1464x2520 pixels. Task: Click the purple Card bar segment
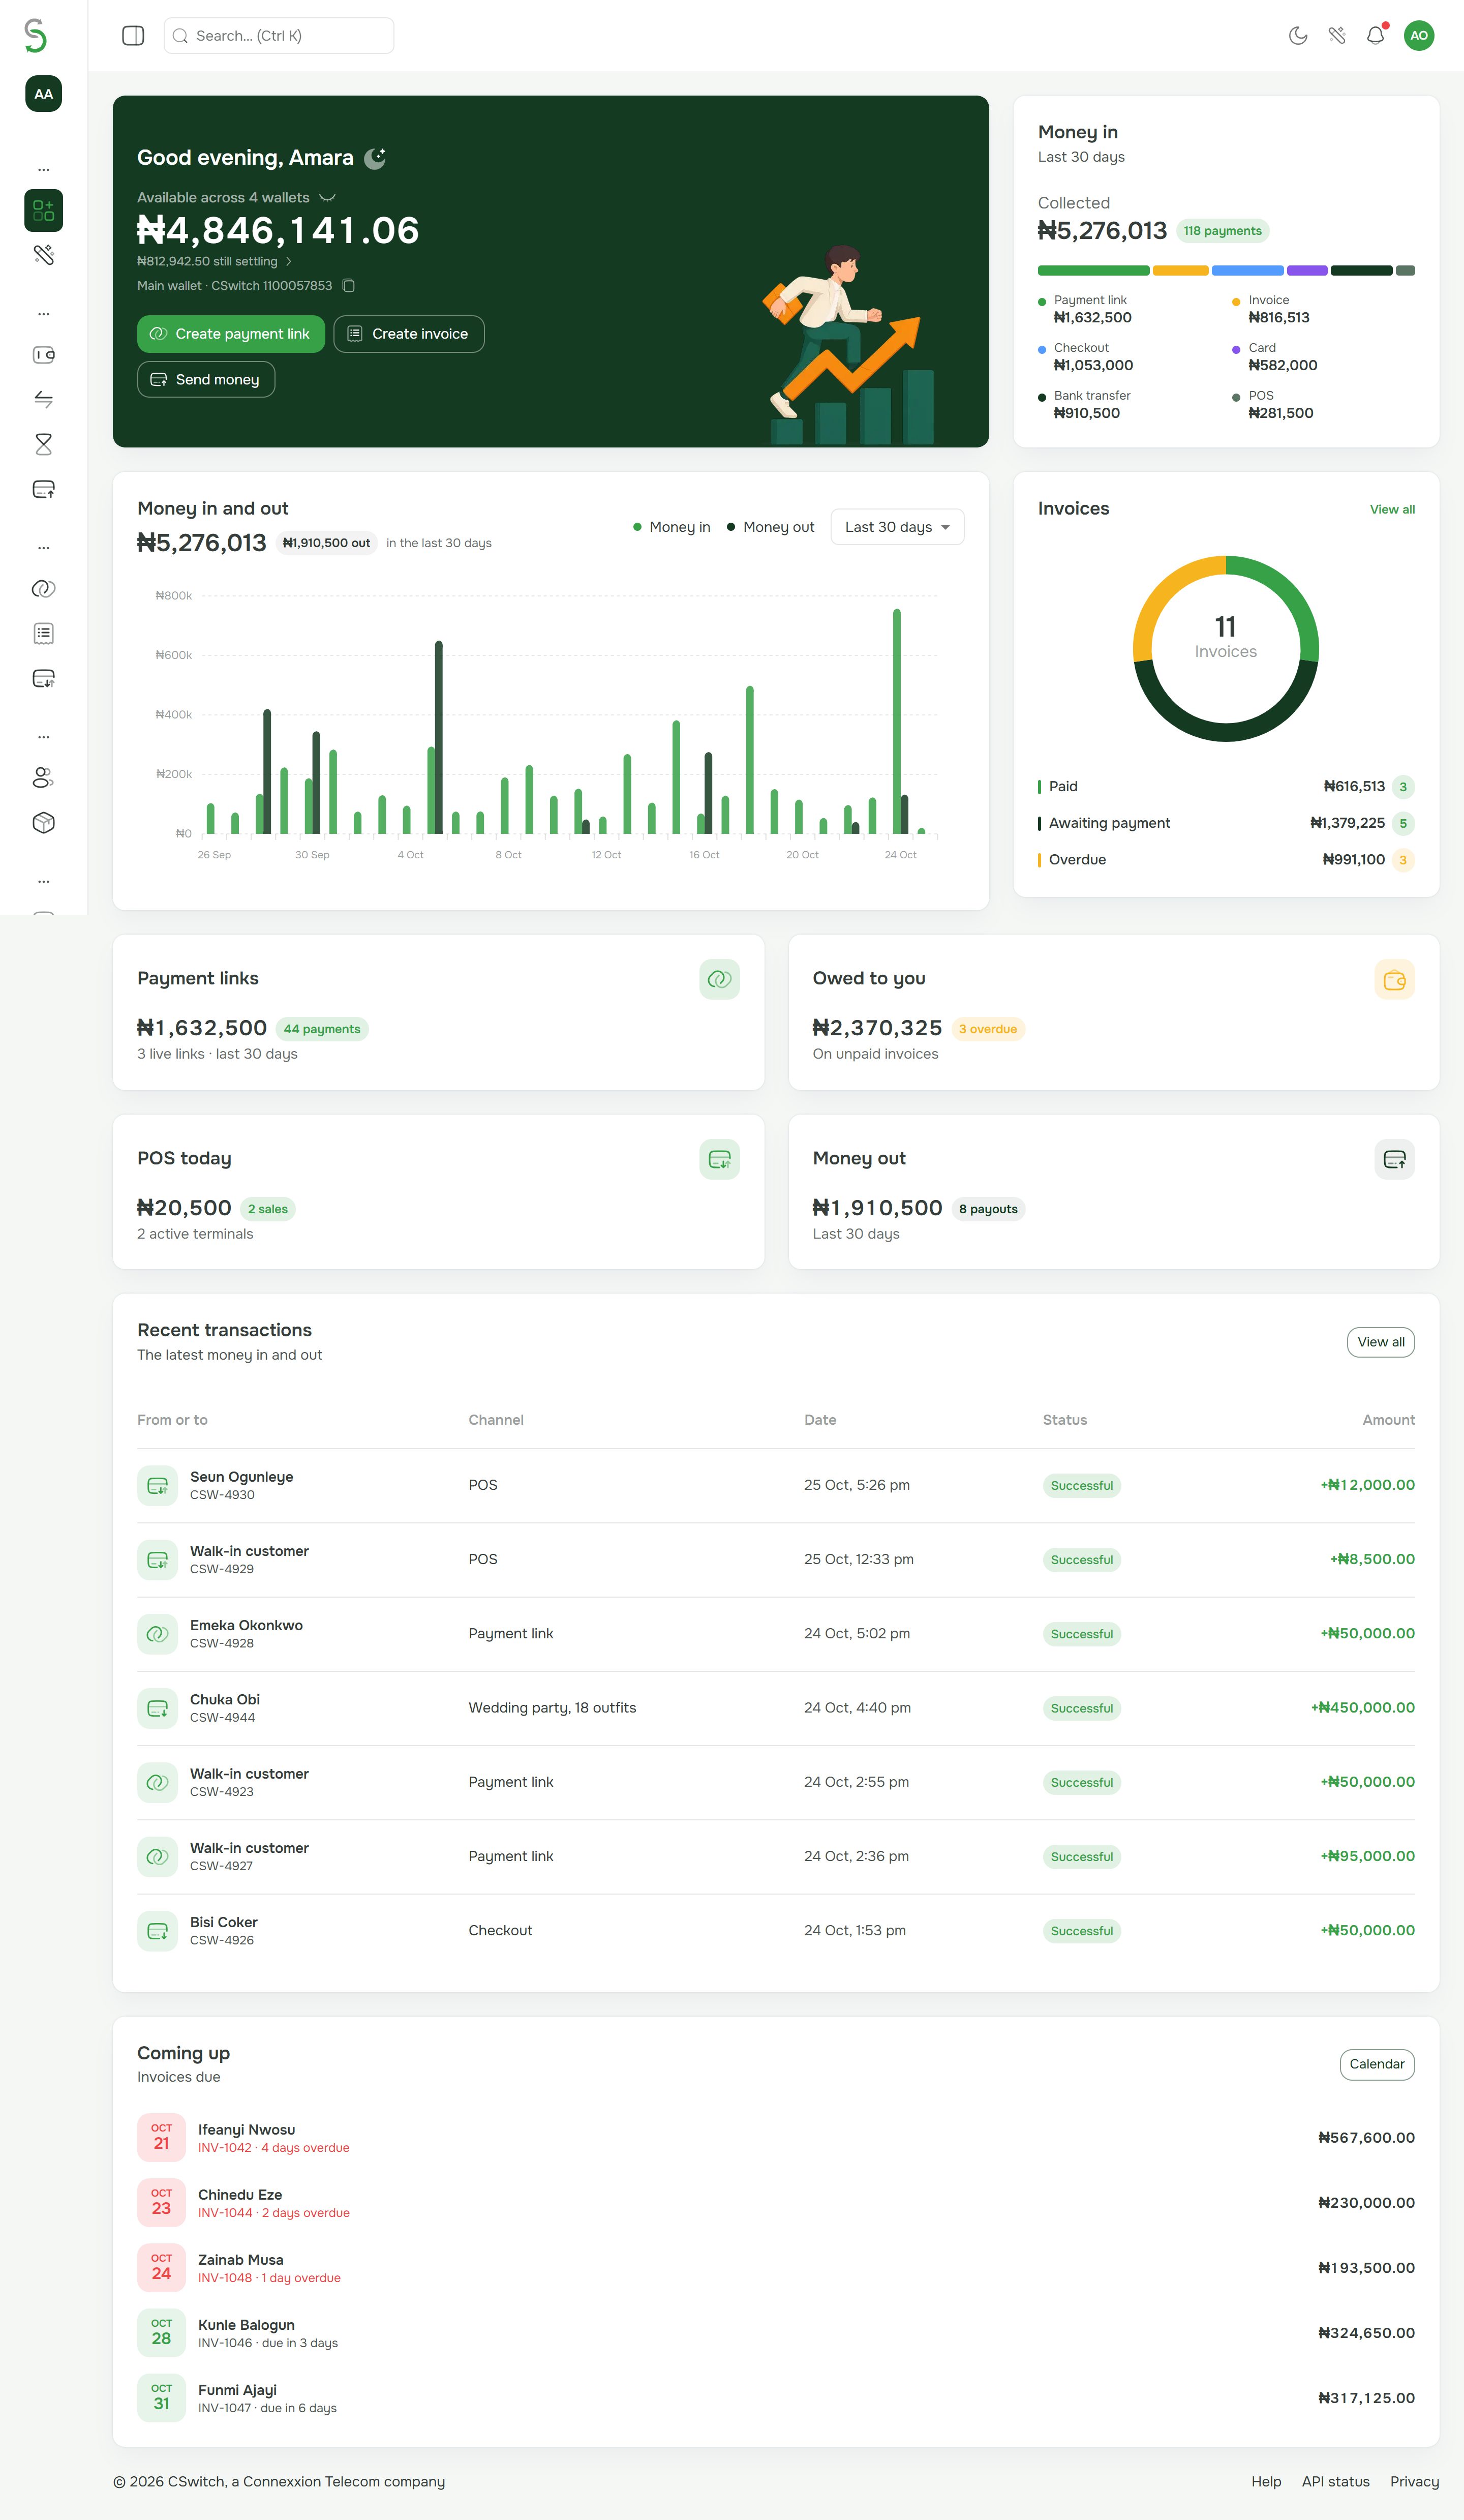click(1307, 271)
